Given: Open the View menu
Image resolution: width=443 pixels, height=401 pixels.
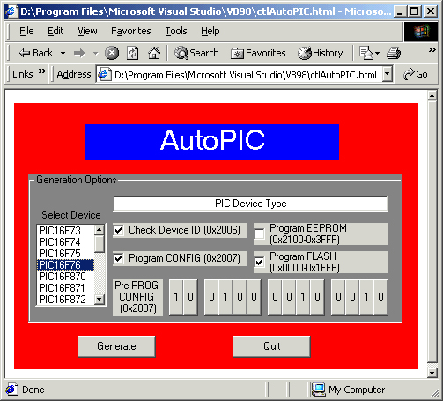Looking at the screenshot, I should (87, 31).
